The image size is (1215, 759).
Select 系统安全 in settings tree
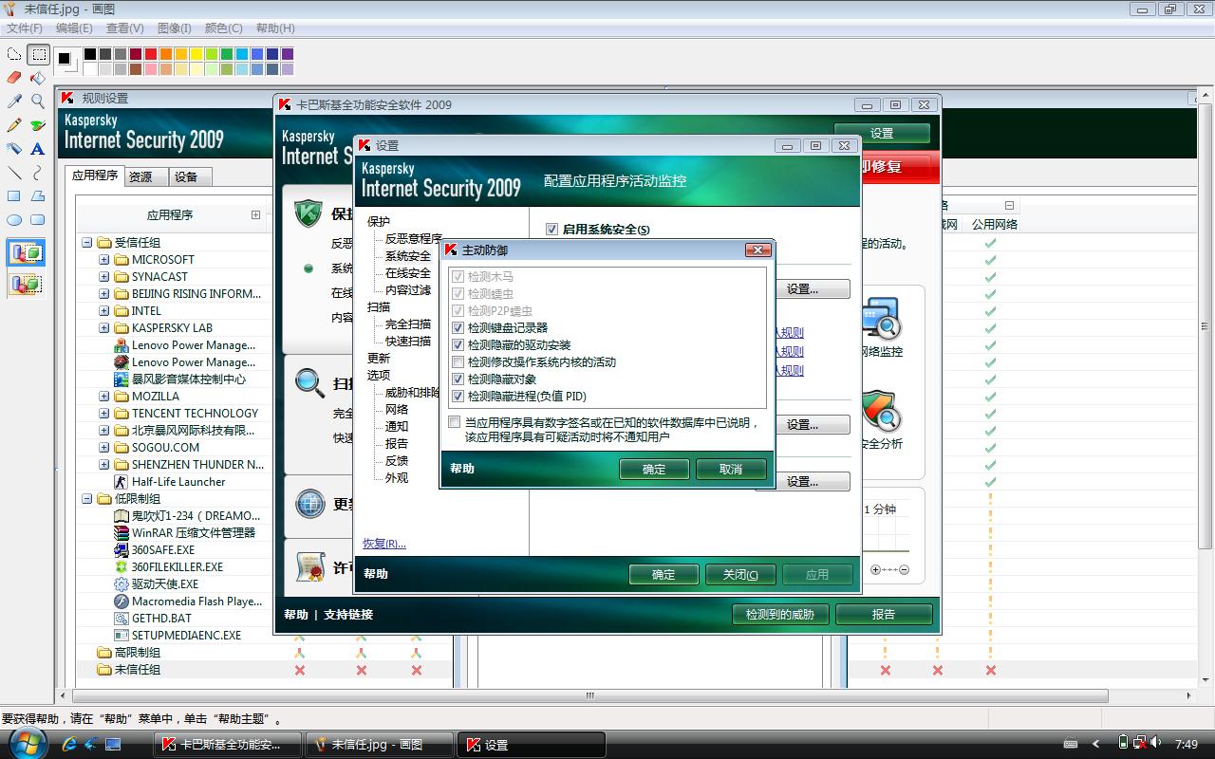point(408,256)
